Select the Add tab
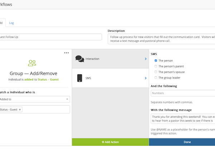Screen dimensions: 215x161 click(x=1, y=23)
